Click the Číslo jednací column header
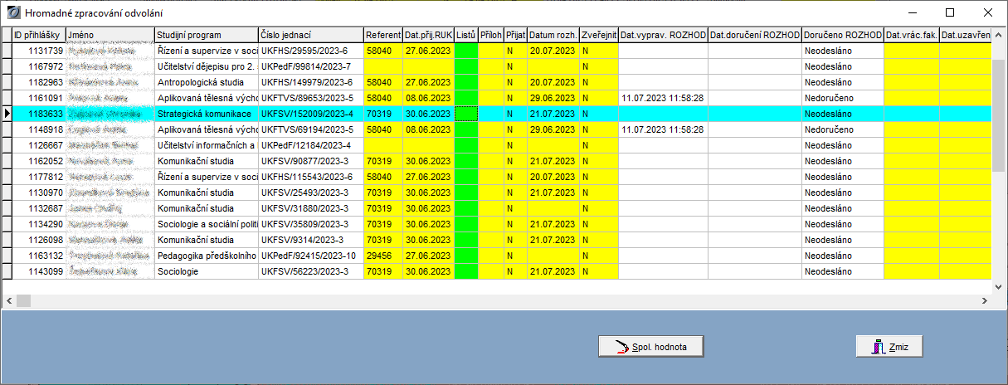 coord(310,35)
